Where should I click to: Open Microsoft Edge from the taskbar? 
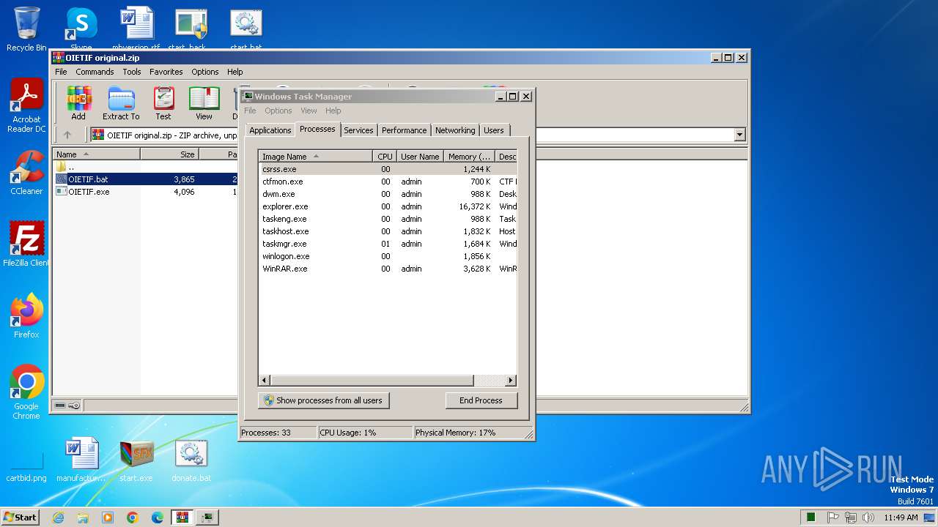pos(158,517)
